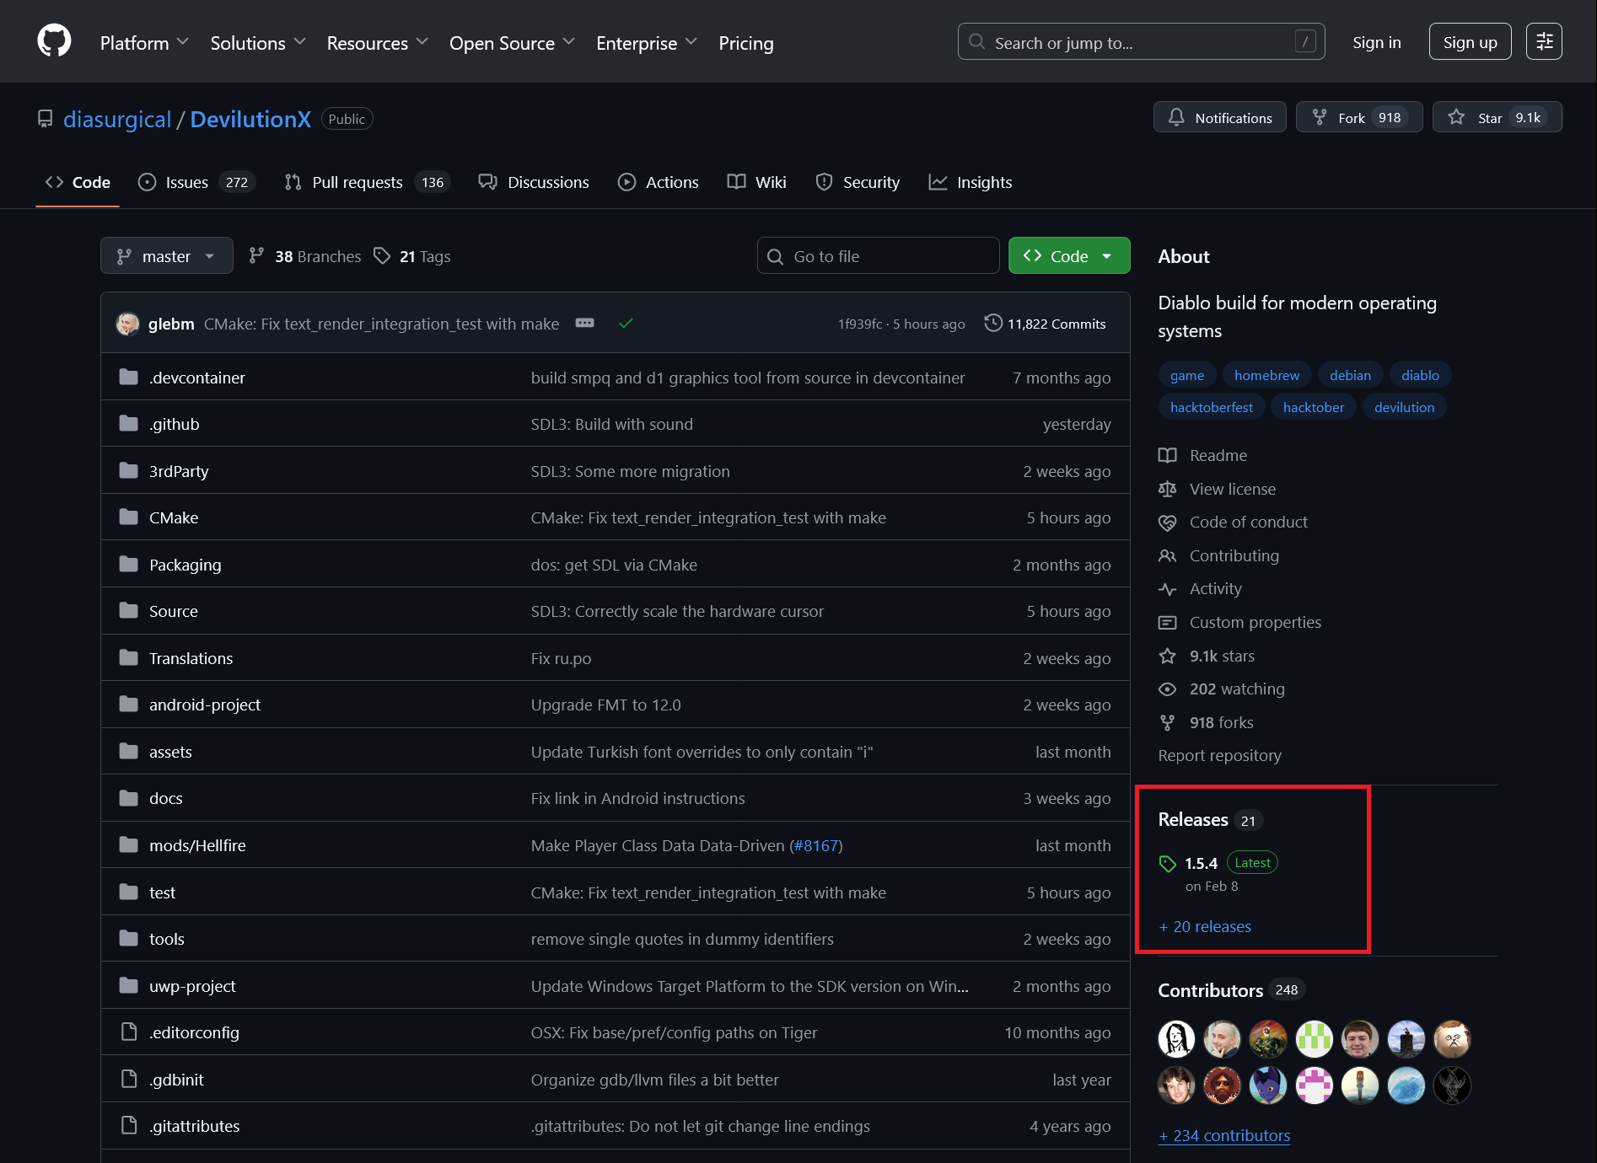Viewport: 1597px width, 1163px height.
Task: Switch to the Discussions tab
Action: tap(534, 182)
